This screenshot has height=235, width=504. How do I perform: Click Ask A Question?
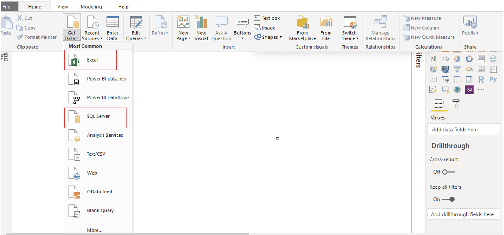tap(221, 28)
